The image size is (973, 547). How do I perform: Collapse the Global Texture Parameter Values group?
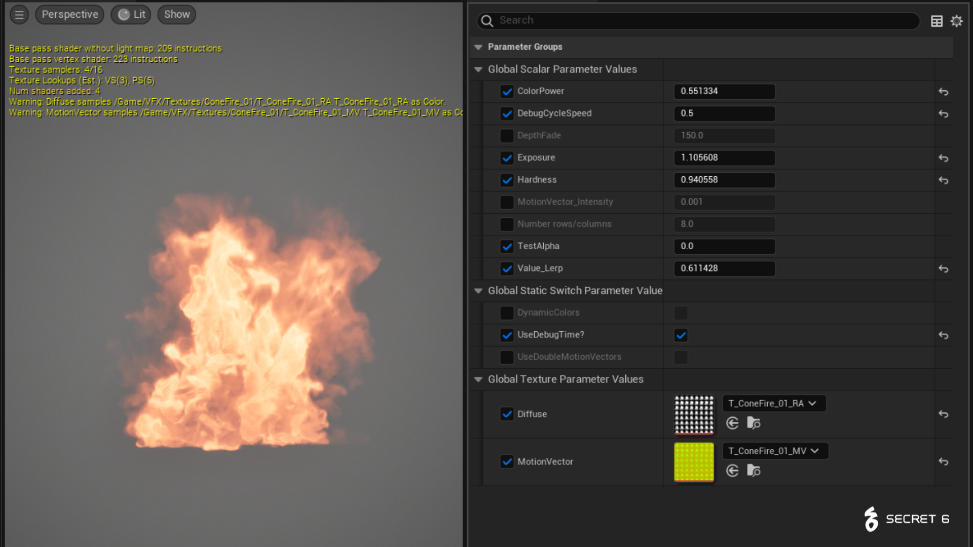pyautogui.click(x=478, y=379)
